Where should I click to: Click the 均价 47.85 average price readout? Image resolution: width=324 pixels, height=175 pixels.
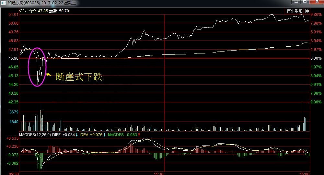[x=38, y=11]
